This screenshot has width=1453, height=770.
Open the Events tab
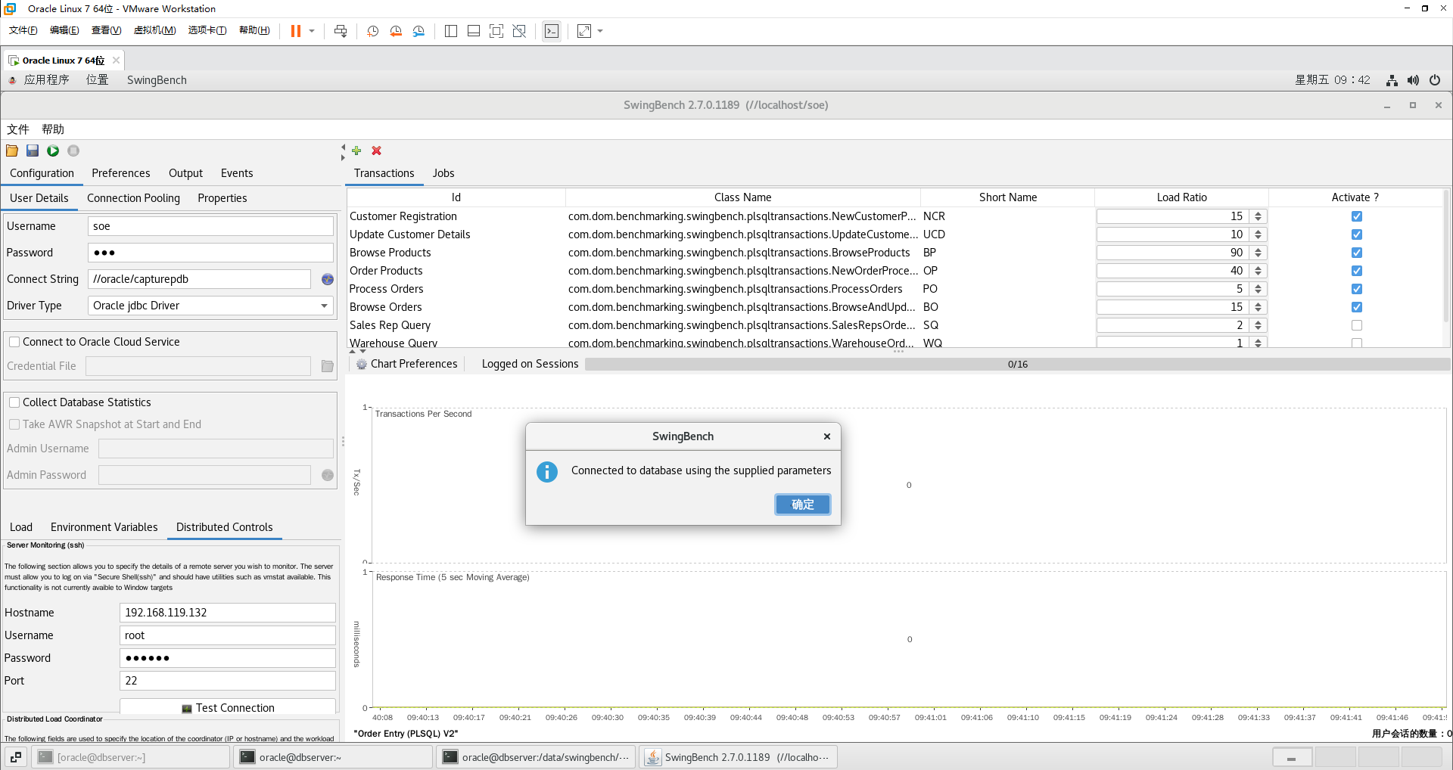pyautogui.click(x=237, y=173)
